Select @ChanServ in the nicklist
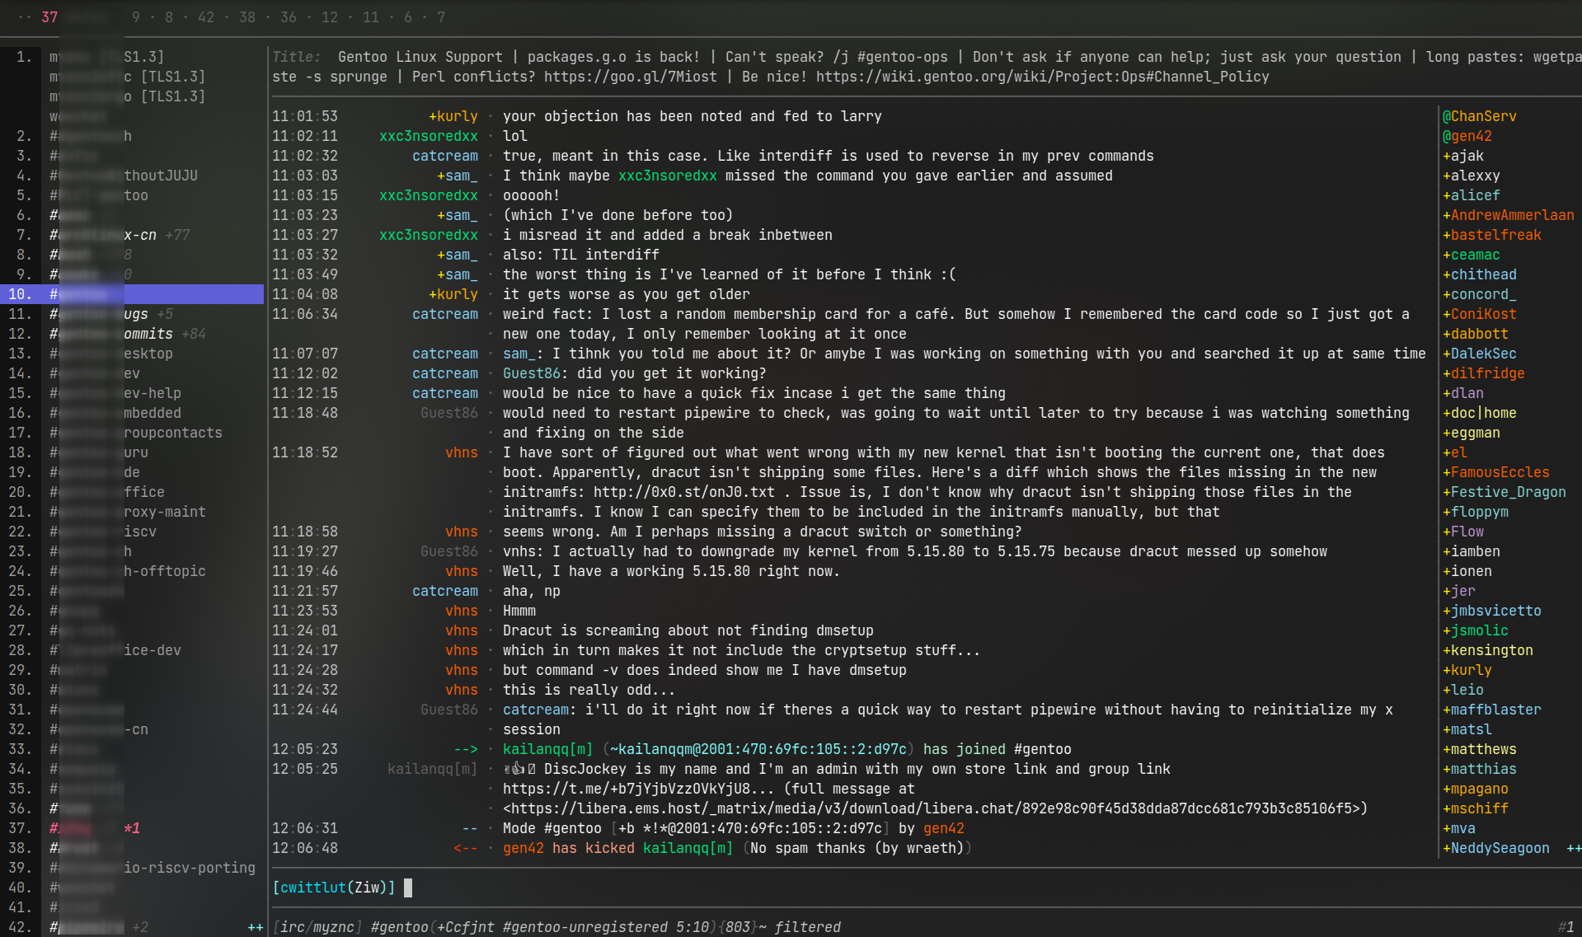Viewport: 1582px width, 937px height. coord(1480,116)
